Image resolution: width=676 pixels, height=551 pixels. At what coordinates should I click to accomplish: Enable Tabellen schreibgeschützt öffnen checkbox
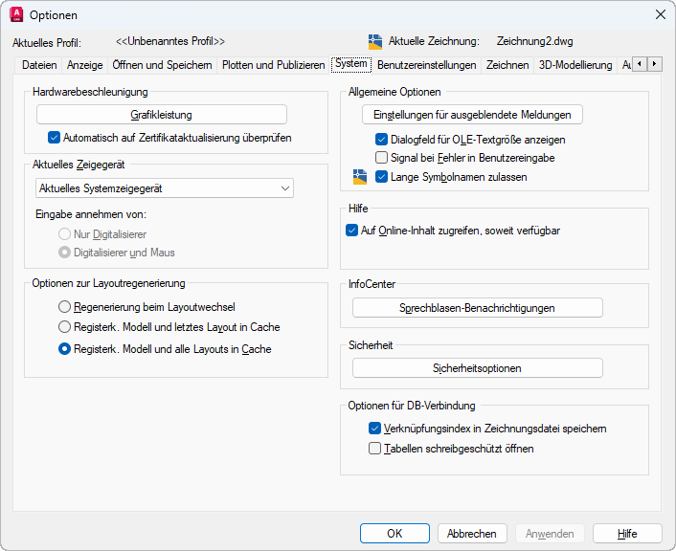click(x=375, y=448)
